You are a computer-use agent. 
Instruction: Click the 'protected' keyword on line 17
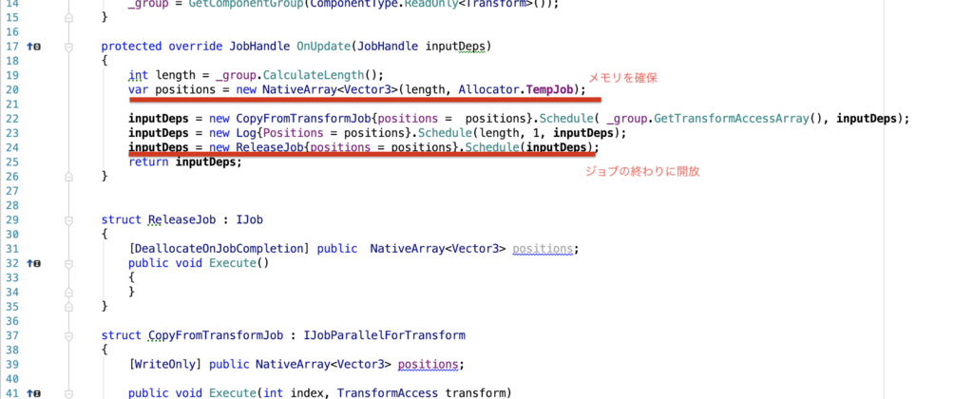click(x=131, y=47)
